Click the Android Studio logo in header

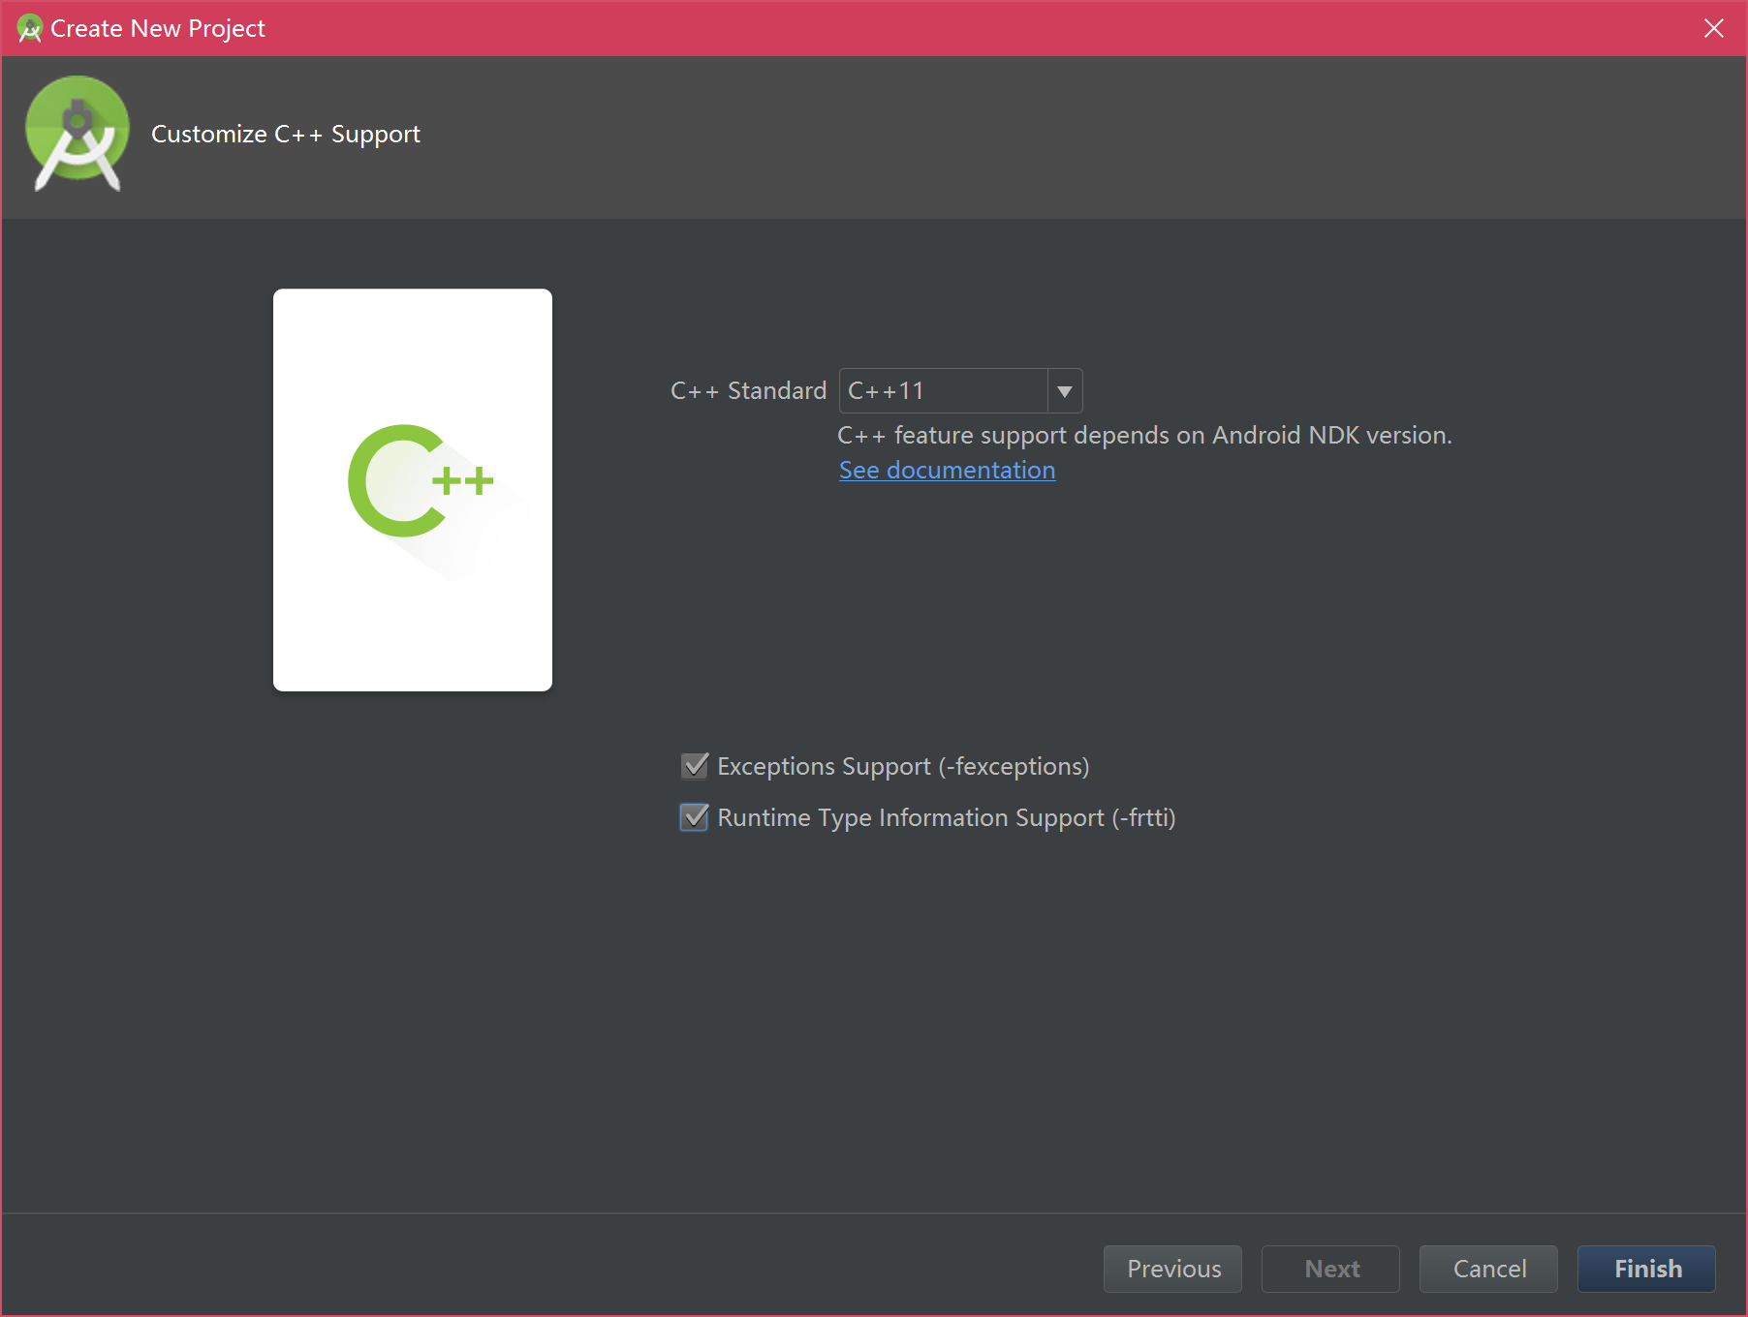(78, 134)
